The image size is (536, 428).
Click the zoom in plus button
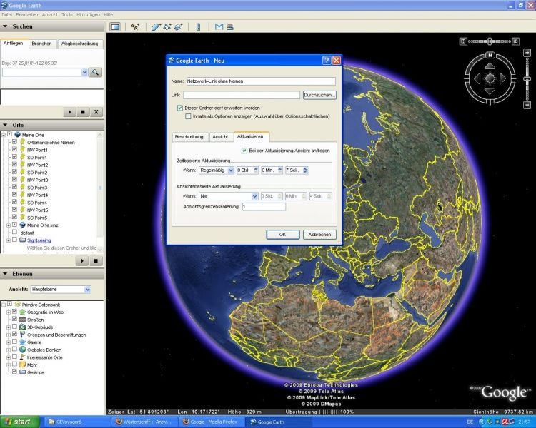[527, 53]
